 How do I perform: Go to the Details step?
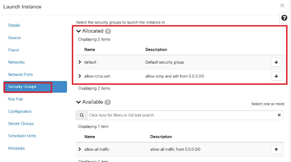pos(14,26)
